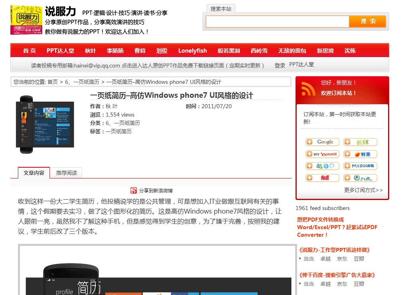Image resolution: width=402 pixels, height=295 pixels.
Task: Subscribe via the 有道 reader button
Action: click(322, 178)
